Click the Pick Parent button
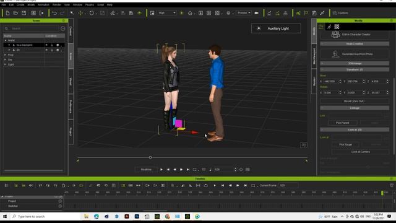The image size is (396, 223). [342, 123]
